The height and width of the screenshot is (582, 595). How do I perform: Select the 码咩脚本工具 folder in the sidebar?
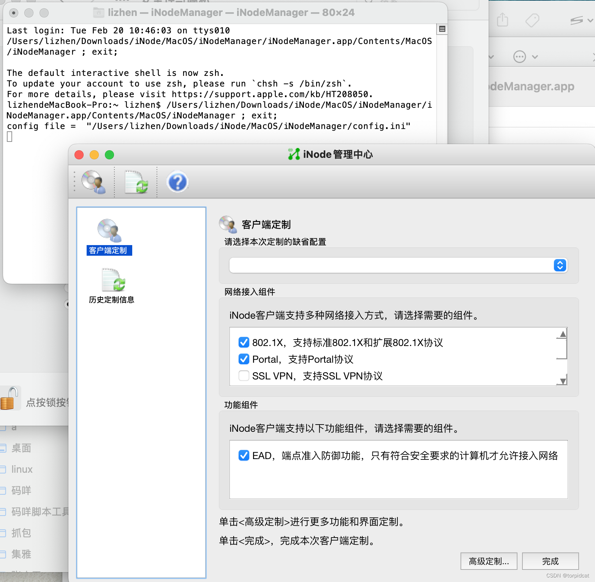coord(40,512)
